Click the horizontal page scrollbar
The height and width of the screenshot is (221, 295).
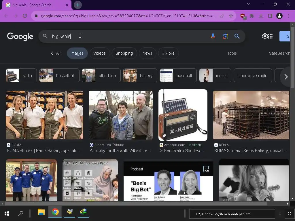pos(136,203)
